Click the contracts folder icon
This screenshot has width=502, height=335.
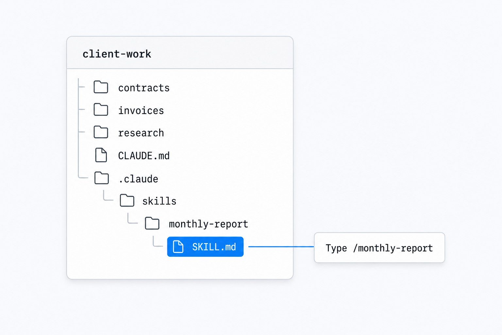(x=101, y=87)
